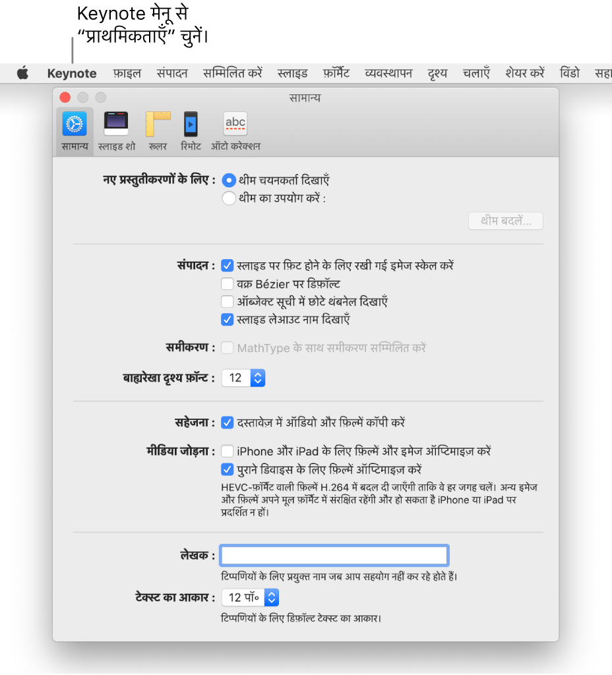
Task: Enable ऑब्जेक्ट सूची में छोटे थंबनेल दिखाएँ checkbox
Action: point(227,301)
